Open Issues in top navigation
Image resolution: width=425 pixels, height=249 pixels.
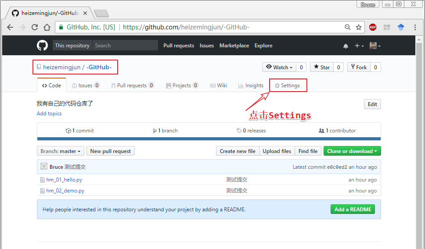pos(206,46)
